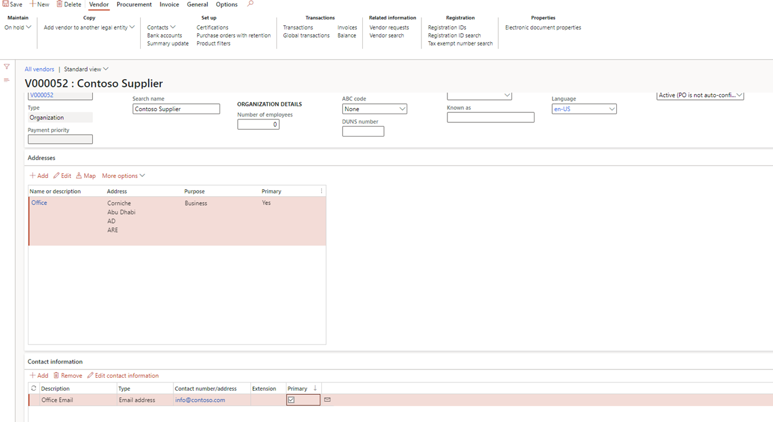Open the Invoice ribbon tab
The width and height of the screenshot is (773, 422).
169,4
